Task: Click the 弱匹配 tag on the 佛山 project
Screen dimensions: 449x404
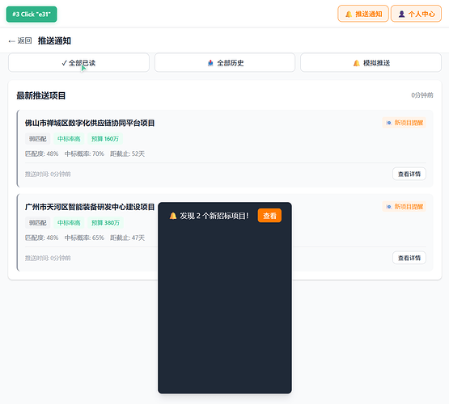Action: 37,139
